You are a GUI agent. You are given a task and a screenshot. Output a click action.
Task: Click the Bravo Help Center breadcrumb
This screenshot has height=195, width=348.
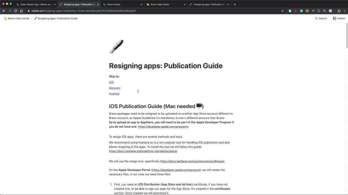click(17, 18)
